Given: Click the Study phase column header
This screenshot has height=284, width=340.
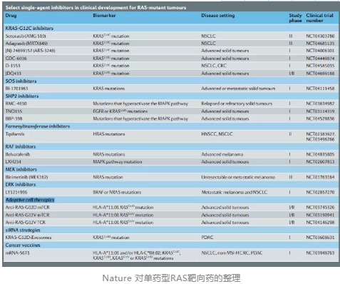Looking at the screenshot, I should point(295,18).
